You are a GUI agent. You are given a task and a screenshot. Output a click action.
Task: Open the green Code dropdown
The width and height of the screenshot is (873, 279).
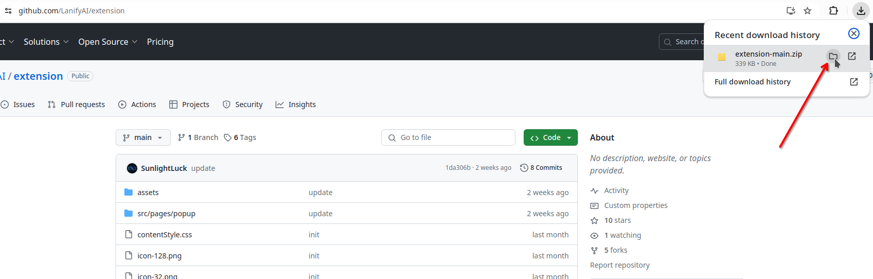coord(551,137)
